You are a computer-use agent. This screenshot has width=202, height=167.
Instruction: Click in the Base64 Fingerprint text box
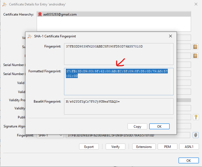(119, 106)
